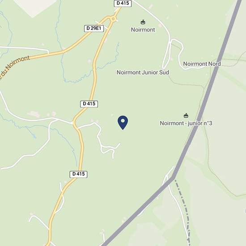Click the D 29E1 road shield
The height and width of the screenshot is (246, 246).
94,28
